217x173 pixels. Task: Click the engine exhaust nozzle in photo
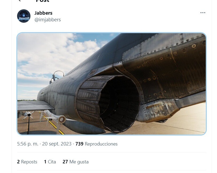pyautogui.click(x=108, y=103)
